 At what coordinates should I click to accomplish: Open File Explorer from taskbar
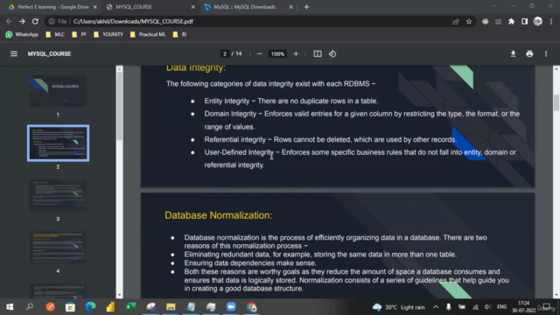click(x=171, y=307)
